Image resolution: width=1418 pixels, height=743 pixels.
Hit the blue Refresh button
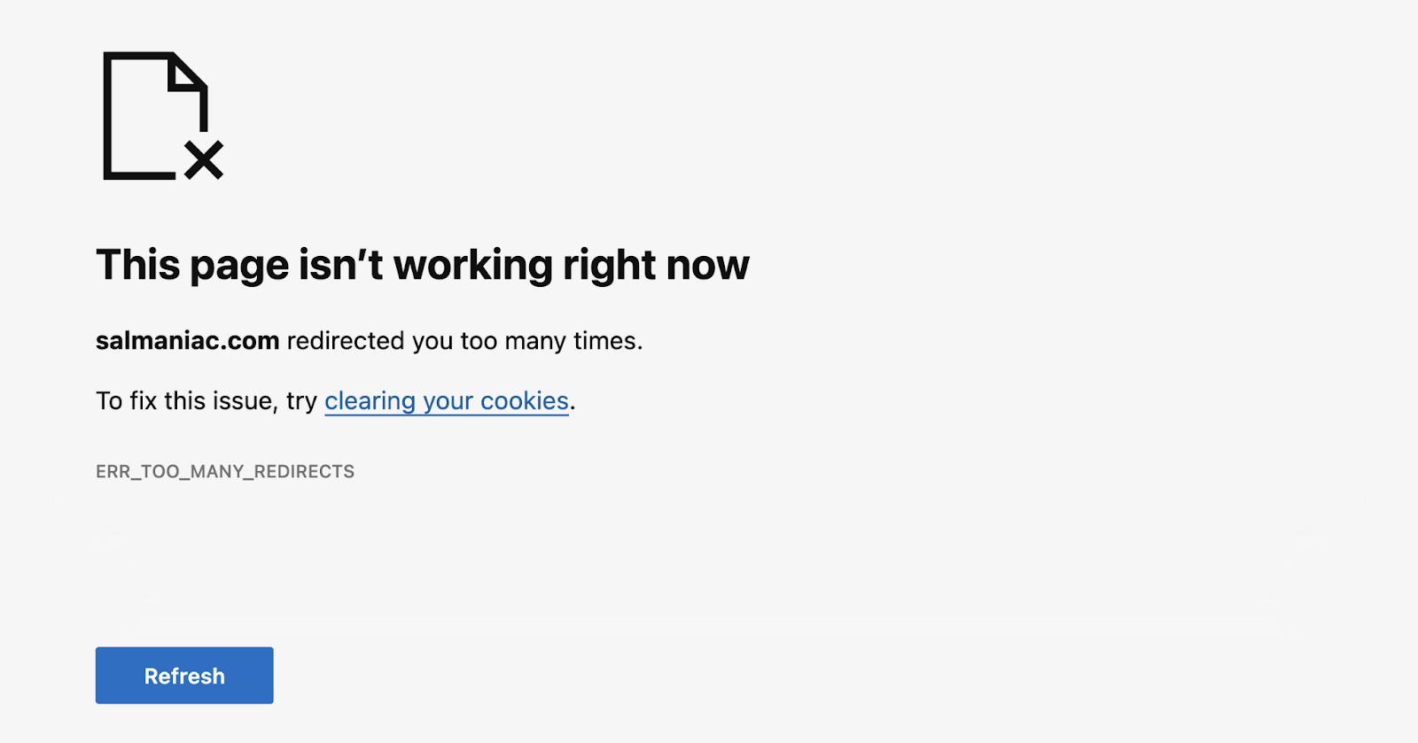click(184, 676)
